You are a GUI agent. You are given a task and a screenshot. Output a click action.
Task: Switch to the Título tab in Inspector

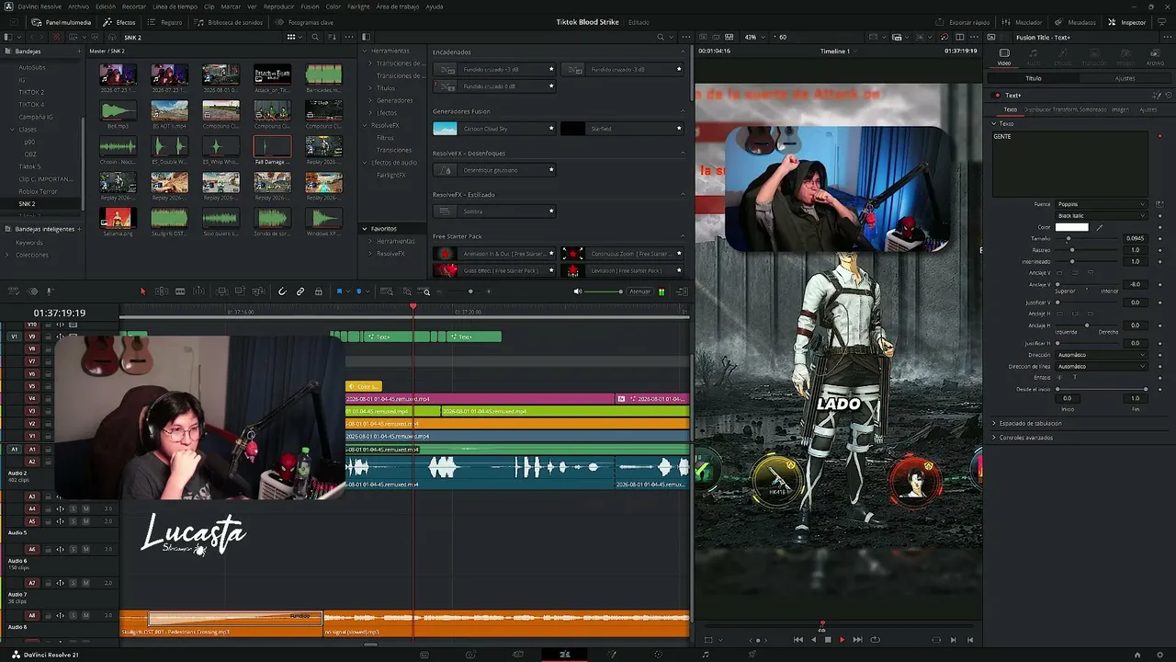pyautogui.click(x=1034, y=78)
